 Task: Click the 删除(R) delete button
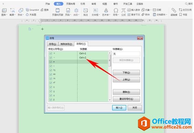pyautogui.click(x=126, y=92)
